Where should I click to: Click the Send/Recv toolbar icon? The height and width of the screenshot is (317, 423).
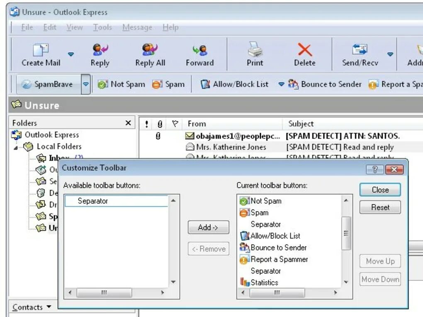[x=360, y=49]
